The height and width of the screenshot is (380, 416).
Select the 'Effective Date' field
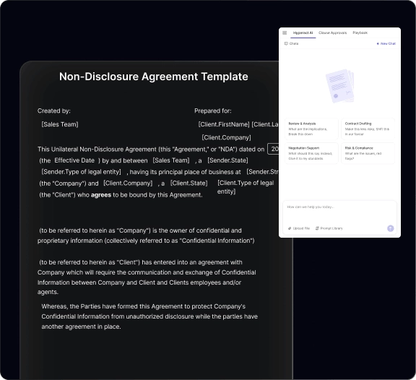(x=74, y=160)
